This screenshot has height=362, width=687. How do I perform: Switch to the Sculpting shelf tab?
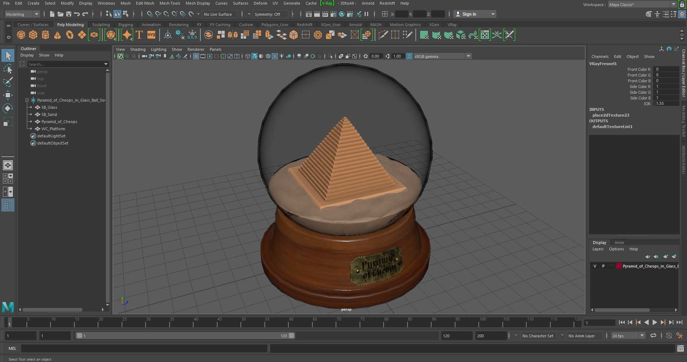(101, 25)
